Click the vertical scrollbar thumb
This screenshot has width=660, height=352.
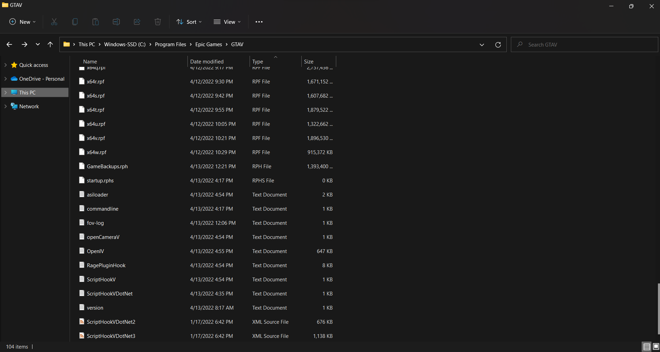pos(658,309)
